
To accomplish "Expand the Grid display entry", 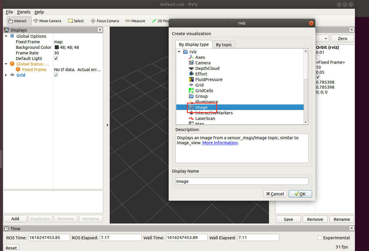I will click(6, 75).
